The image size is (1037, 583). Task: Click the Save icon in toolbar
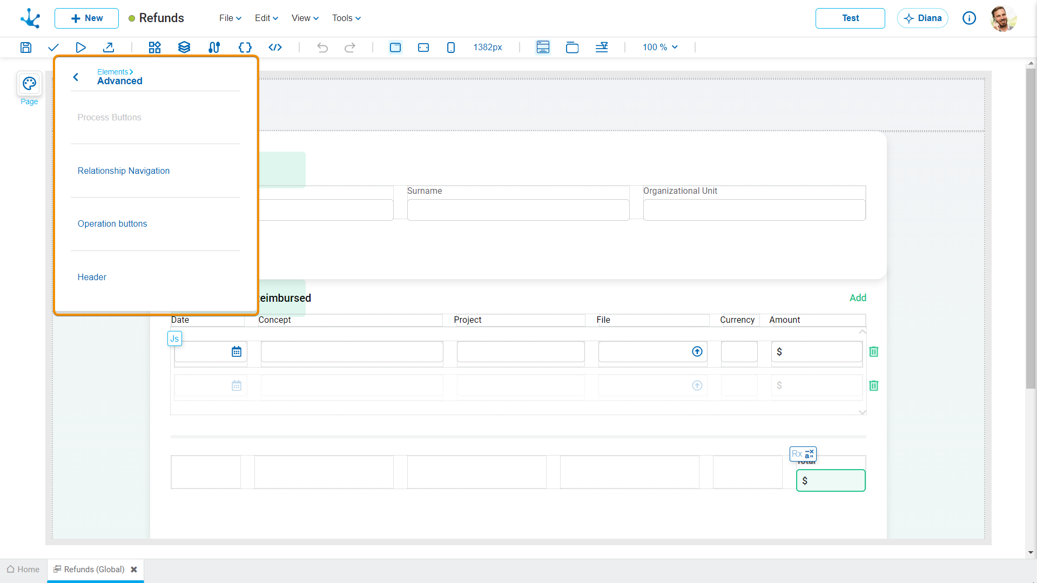click(x=25, y=48)
